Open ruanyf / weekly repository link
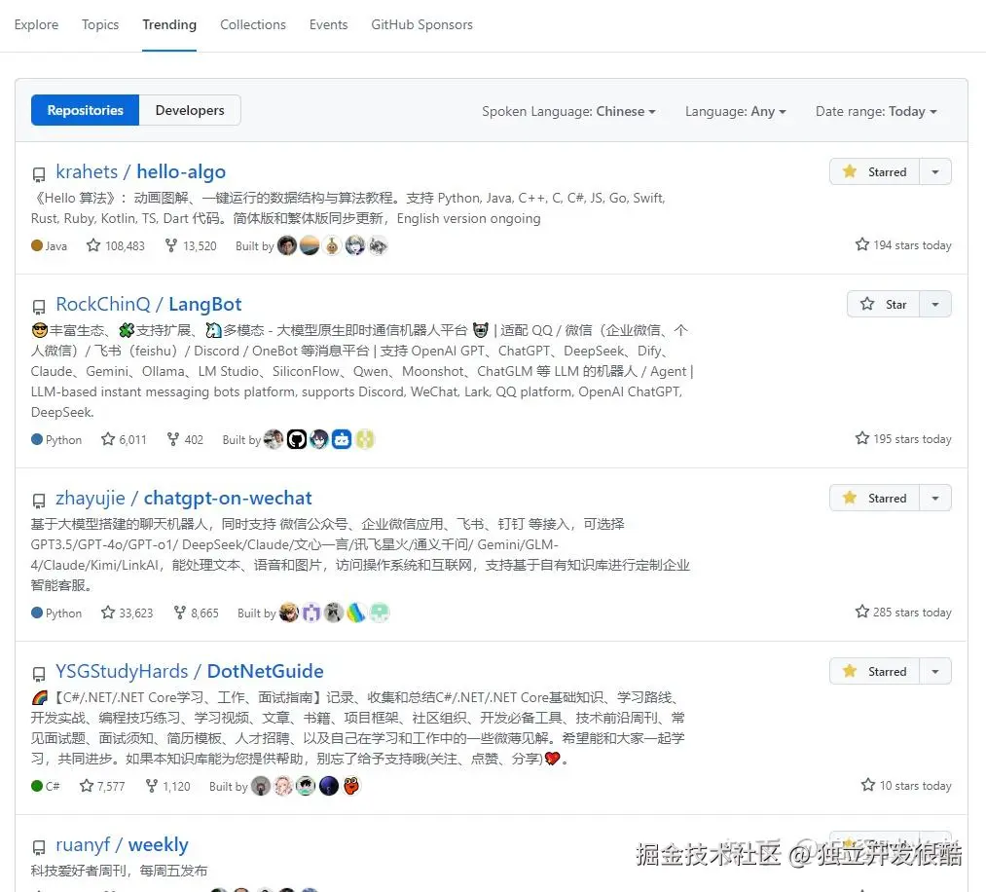986x892 pixels. point(122,845)
